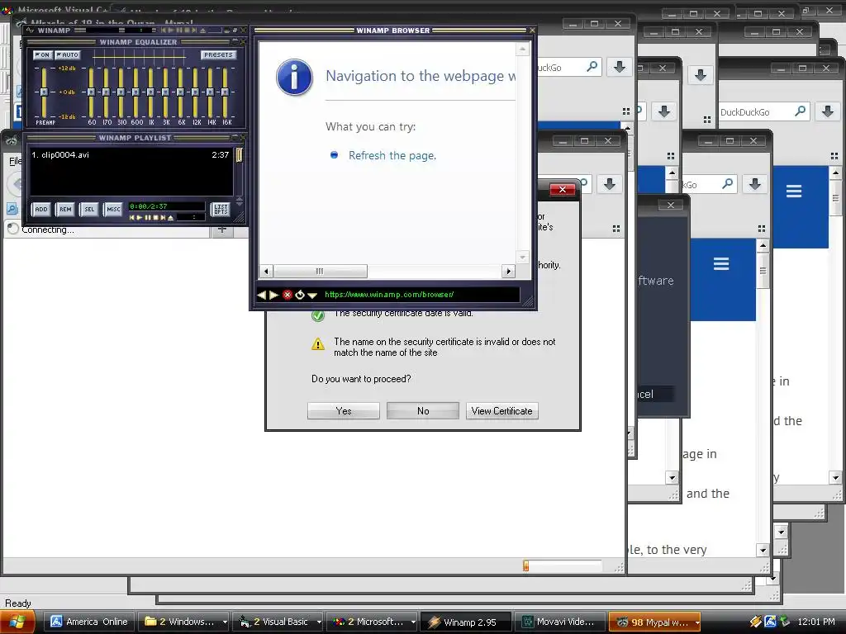This screenshot has width=846, height=634.
Task: Expand the '2 Visual Basic' taskbar group
Action: coord(278,622)
